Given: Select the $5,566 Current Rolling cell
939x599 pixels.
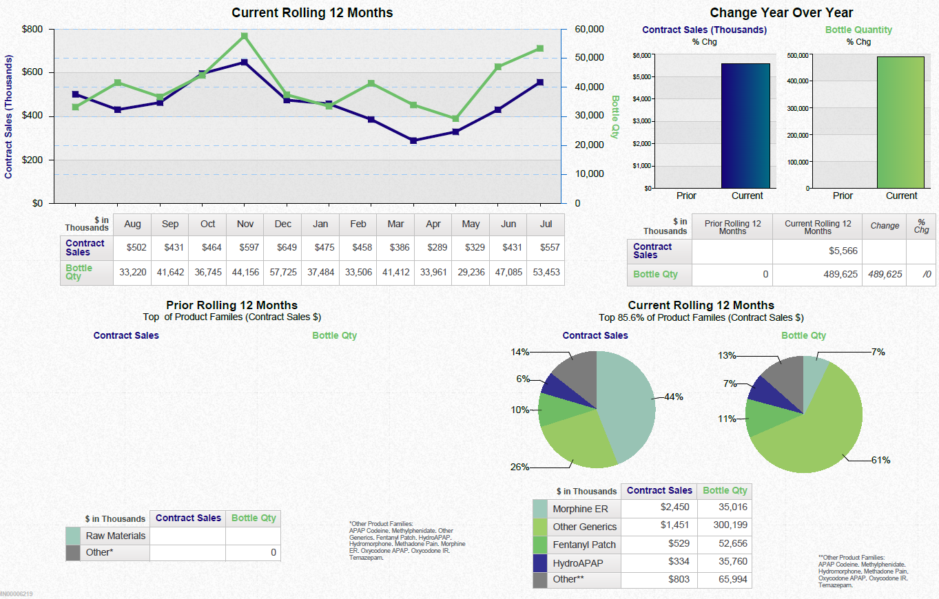Looking at the screenshot, I should click(817, 251).
